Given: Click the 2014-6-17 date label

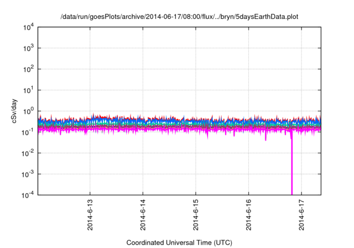Looking at the screenshot, I should click(x=301, y=215).
